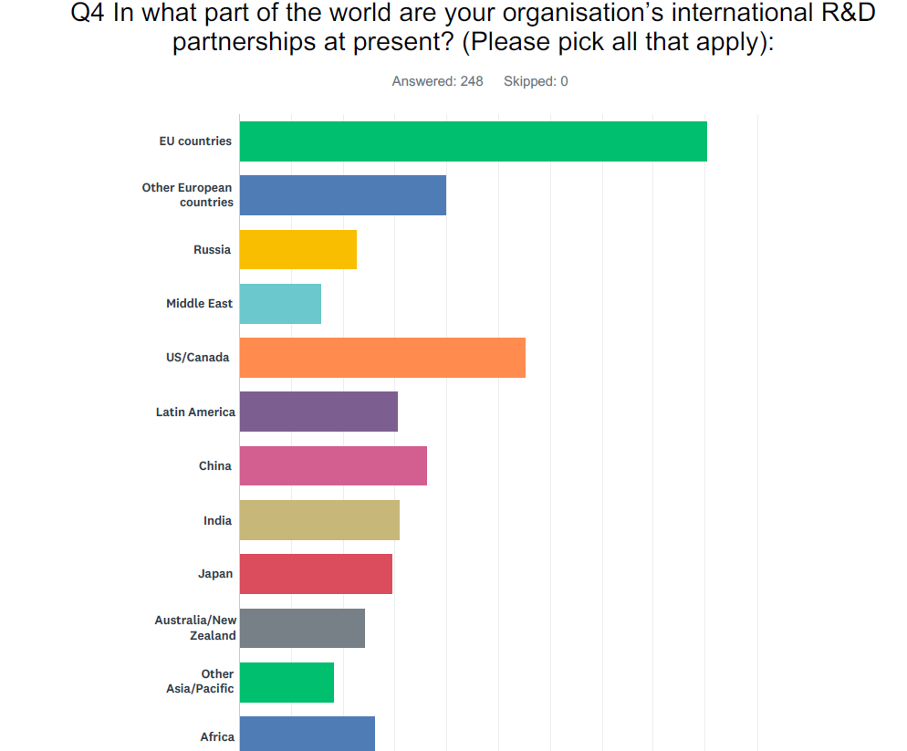Click the EU countries axis label
The height and width of the screenshot is (751, 907).
tap(195, 141)
